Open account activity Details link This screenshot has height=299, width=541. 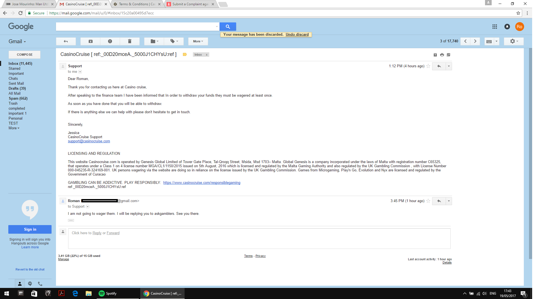[x=447, y=263]
